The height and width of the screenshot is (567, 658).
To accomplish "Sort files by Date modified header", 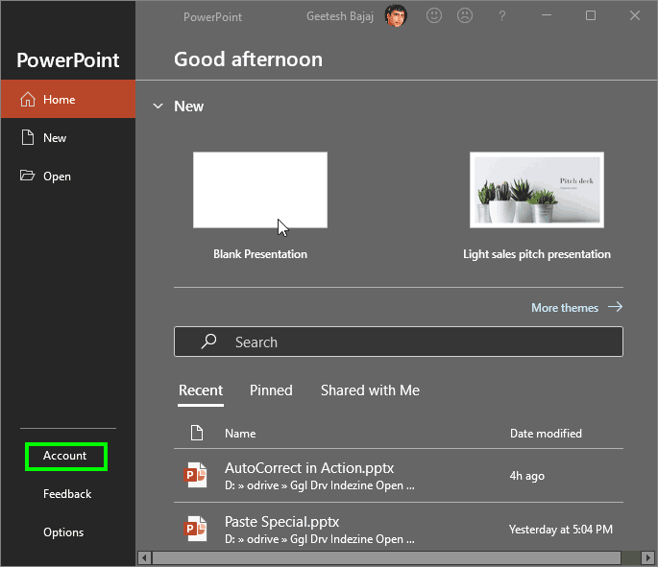I will point(546,434).
